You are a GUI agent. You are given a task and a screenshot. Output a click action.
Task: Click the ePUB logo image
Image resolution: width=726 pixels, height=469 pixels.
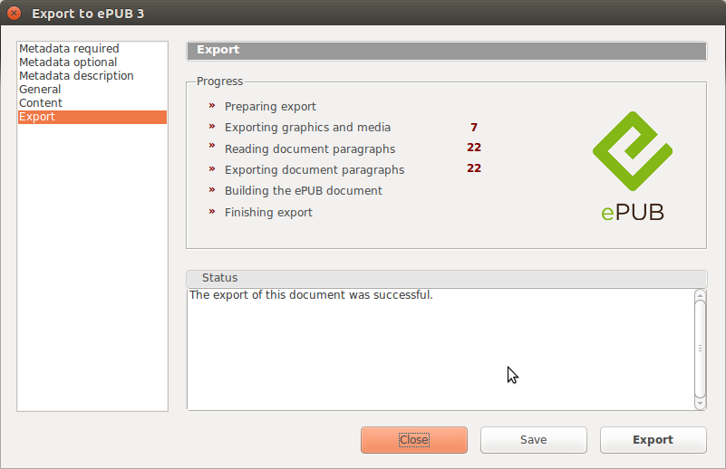(633, 166)
